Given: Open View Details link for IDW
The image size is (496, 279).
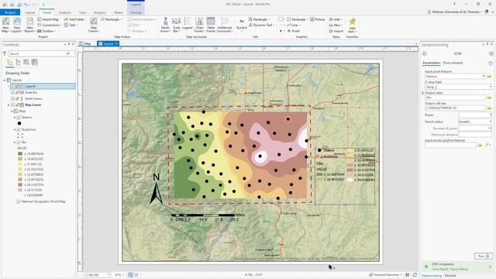Looking at the screenshot, I should pyautogui.click(x=440, y=269).
